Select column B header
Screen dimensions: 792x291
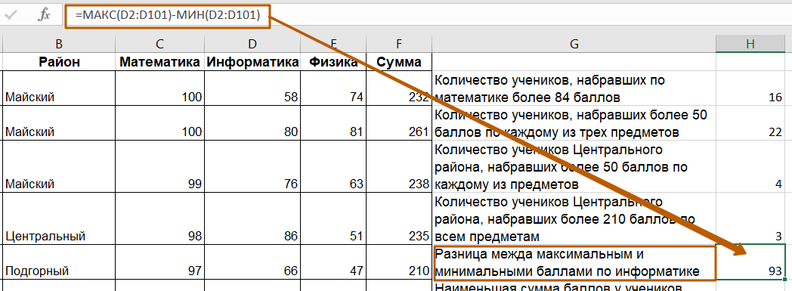tap(59, 44)
